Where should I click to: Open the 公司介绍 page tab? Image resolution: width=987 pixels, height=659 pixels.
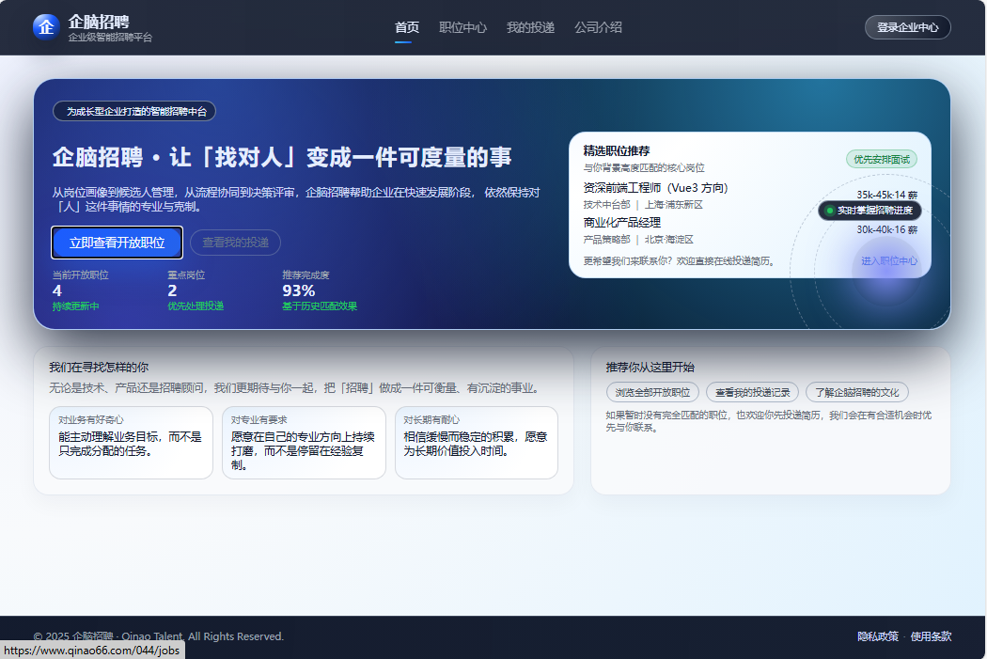pos(598,27)
